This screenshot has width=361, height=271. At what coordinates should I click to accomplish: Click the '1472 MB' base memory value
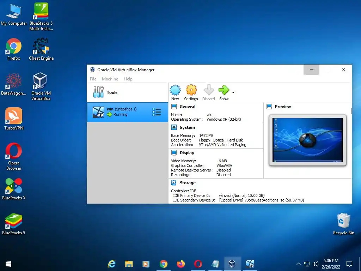[x=206, y=135]
